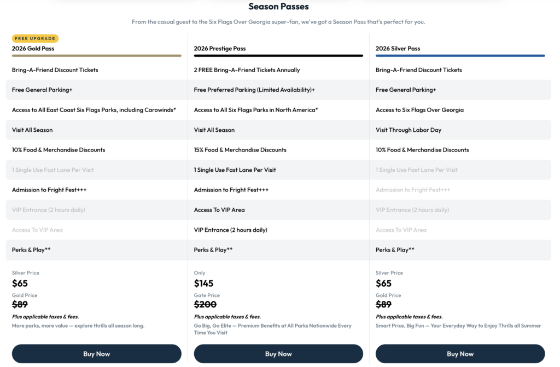Screen dimensions: 560x367
Task: Click Perks & Play row in Gold Pass column
Action: coord(33,249)
